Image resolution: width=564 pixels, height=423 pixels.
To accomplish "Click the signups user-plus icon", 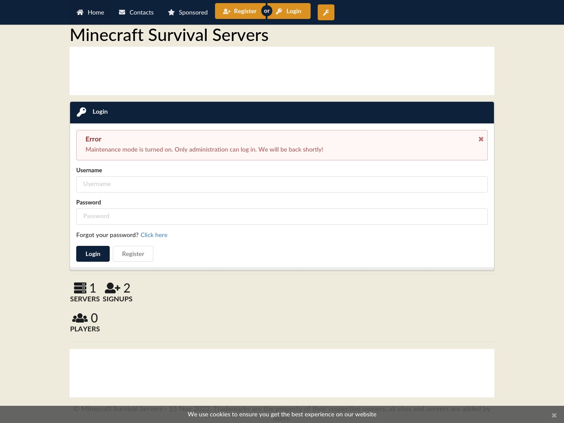I will (x=112, y=288).
